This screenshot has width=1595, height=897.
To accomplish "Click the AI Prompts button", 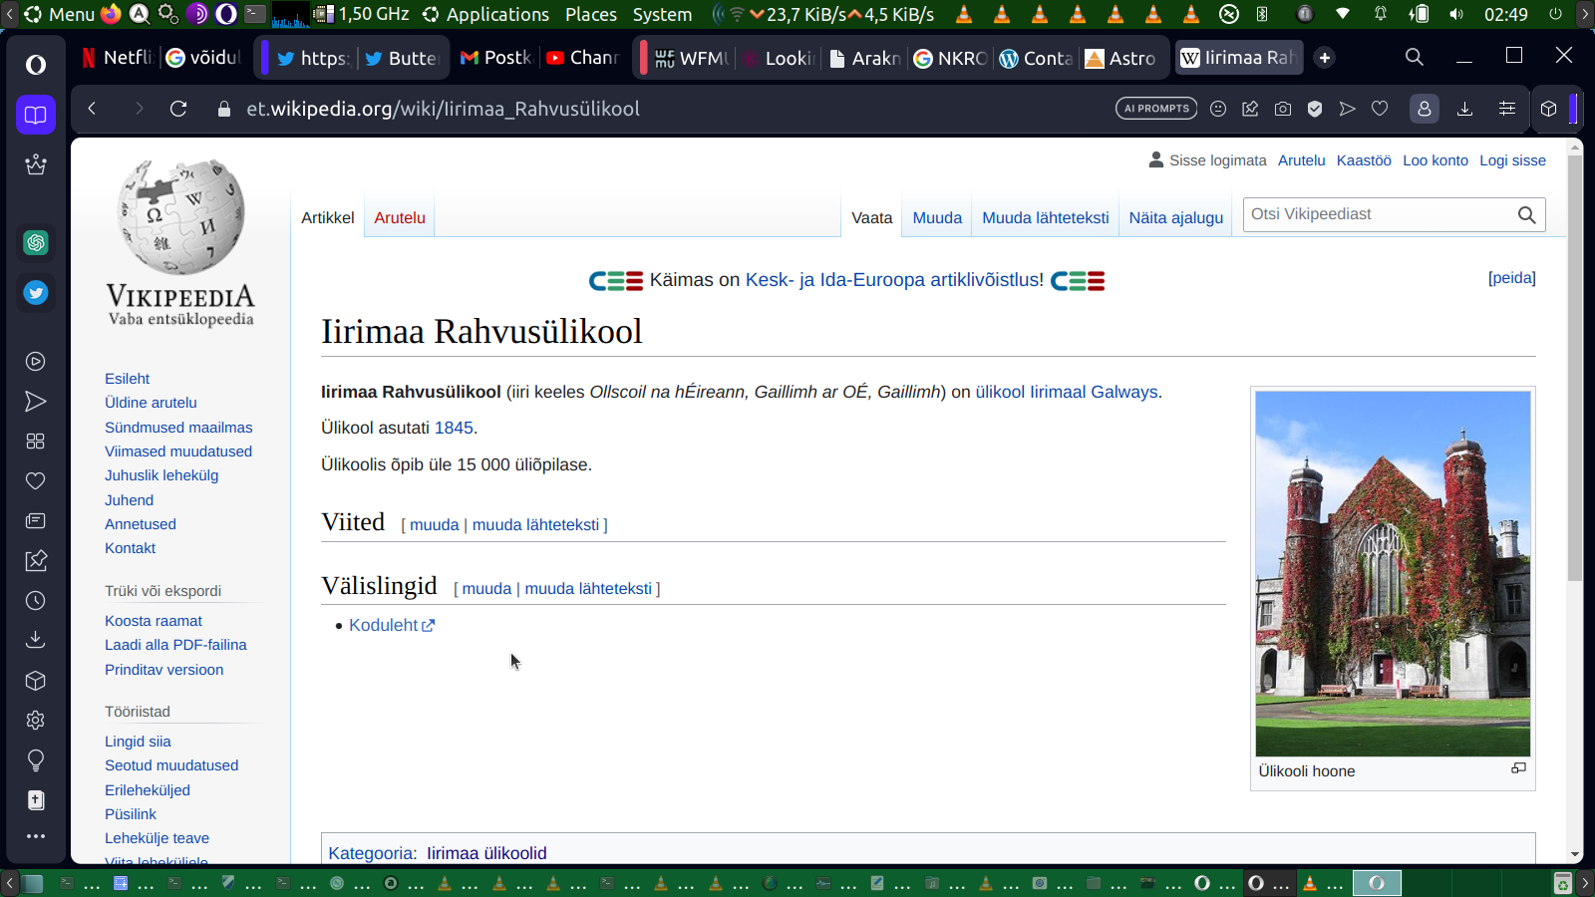I will 1156,109.
